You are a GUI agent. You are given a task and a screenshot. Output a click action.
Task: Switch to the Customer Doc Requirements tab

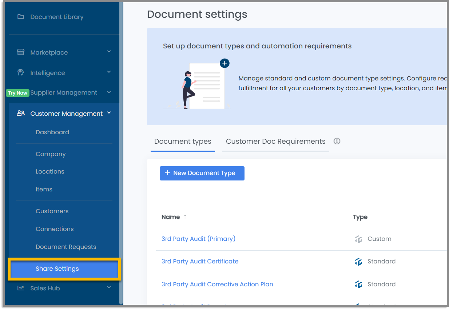pyautogui.click(x=275, y=141)
